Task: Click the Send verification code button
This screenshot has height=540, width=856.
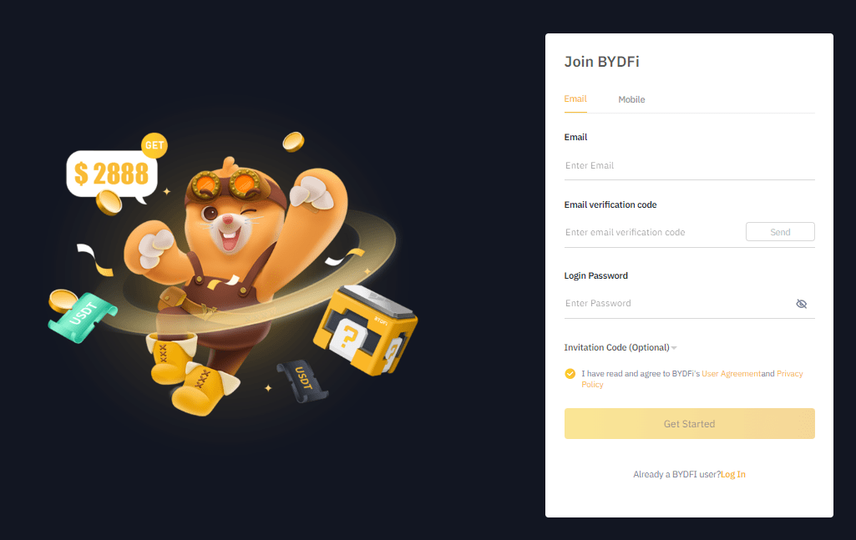Action: point(780,232)
